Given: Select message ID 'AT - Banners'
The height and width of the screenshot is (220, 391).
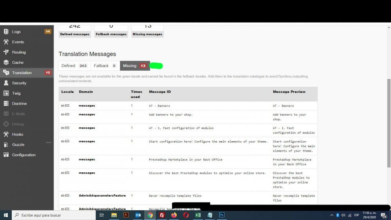Looking at the screenshot, I should (160, 106).
